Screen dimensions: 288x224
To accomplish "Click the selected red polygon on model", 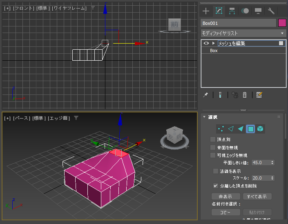I will [x=118, y=153].
